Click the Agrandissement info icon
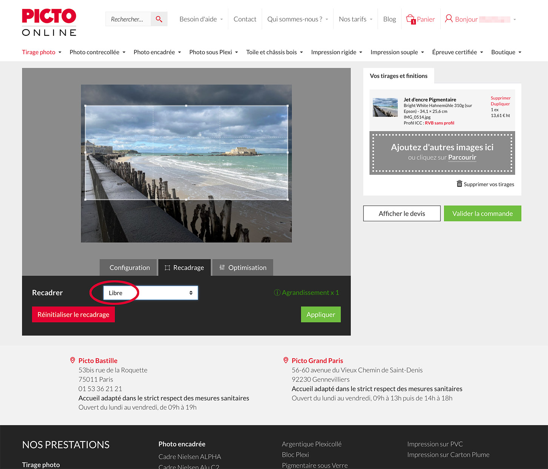 pos(277,293)
